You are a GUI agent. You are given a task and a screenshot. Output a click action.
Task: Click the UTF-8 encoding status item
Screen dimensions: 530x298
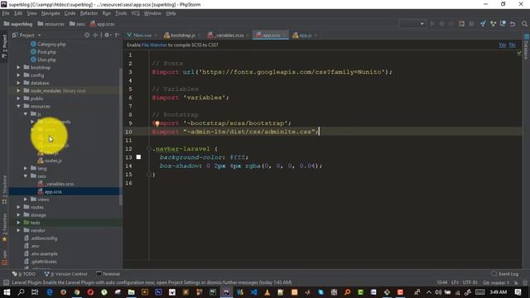pos(470,282)
